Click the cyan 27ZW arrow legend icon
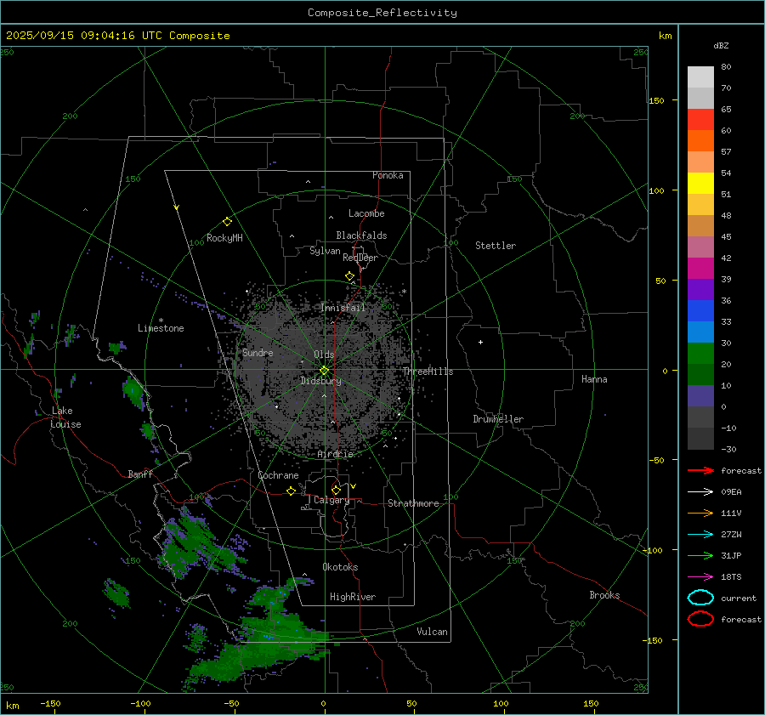This screenshot has height=715, width=765. (x=700, y=535)
